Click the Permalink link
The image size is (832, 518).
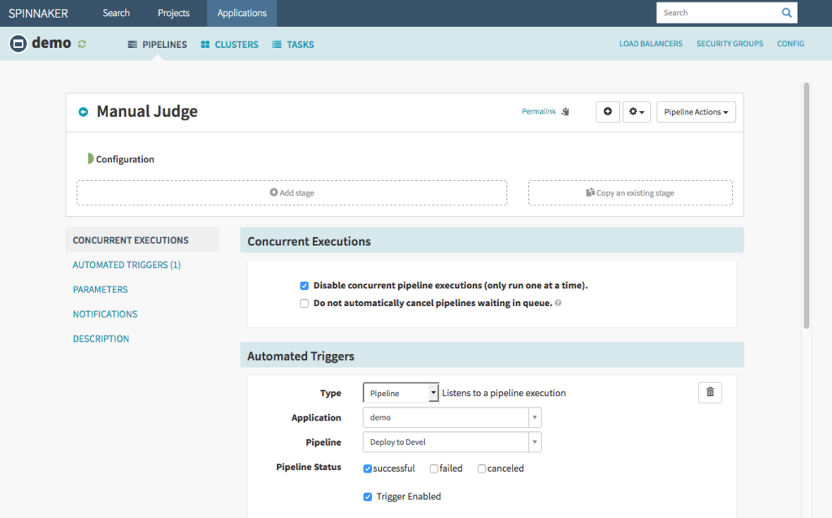pos(539,111)
